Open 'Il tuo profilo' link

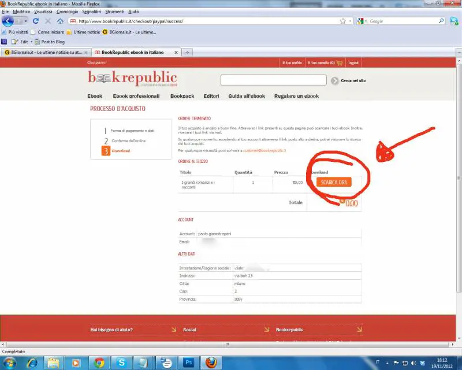pyautogui.click(x=292, y=63)
